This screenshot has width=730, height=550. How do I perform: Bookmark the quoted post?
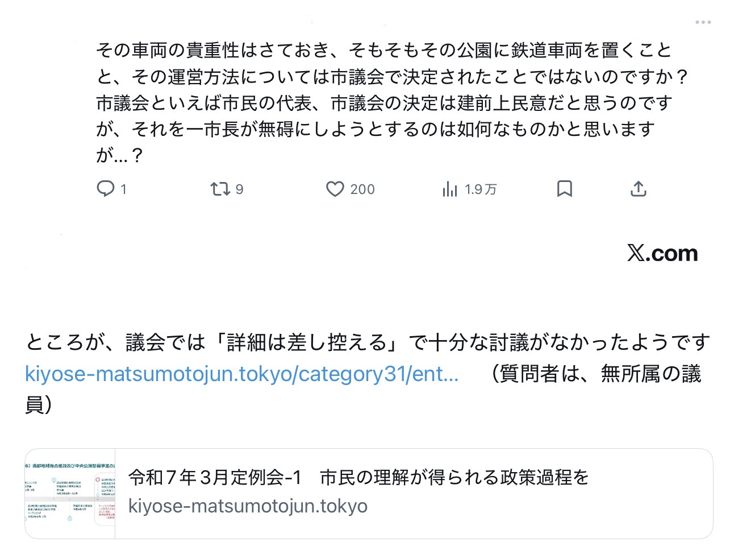point(564,189)
